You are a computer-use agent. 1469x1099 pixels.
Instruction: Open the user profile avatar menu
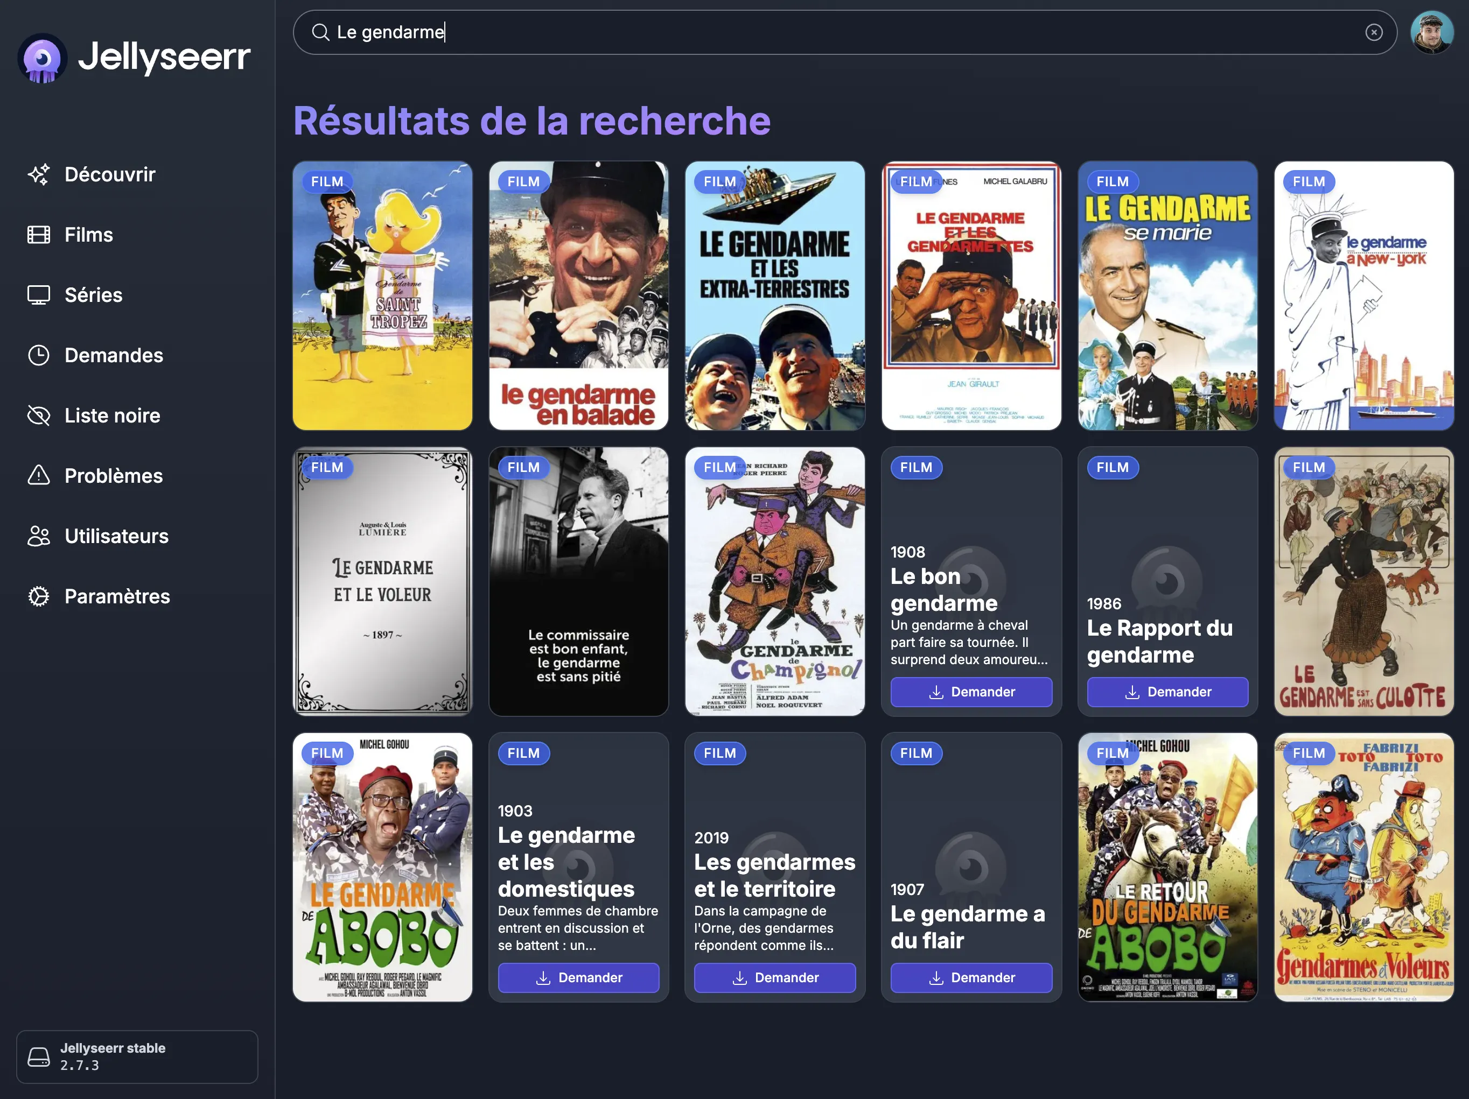pos(1432,31)
